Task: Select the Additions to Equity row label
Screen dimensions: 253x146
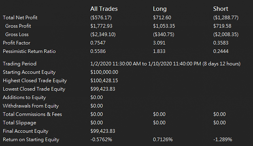Action: 24,97
